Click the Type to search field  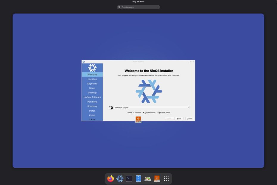pos(138,7)
